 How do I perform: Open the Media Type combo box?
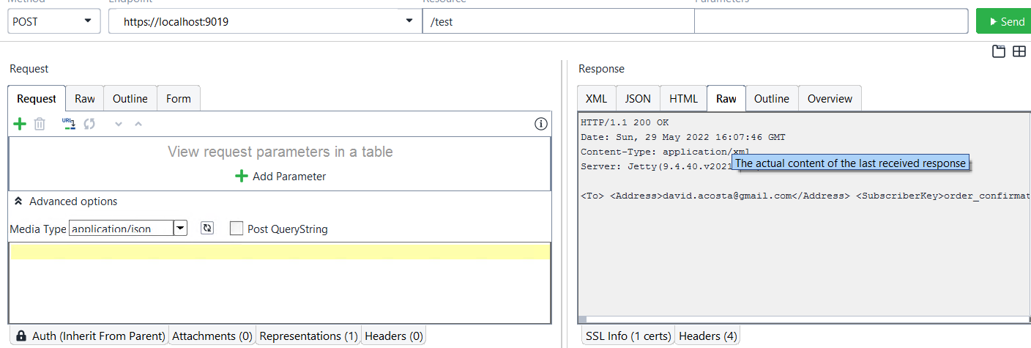(x=180, y=229)
